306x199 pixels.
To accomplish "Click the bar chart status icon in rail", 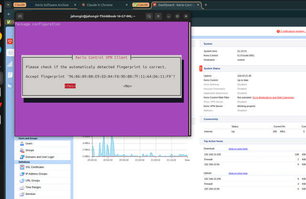I will point(10,64).
